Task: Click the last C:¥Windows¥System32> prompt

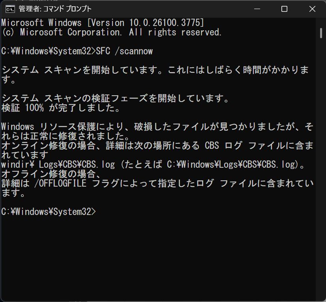Action: tap(49, 211)
